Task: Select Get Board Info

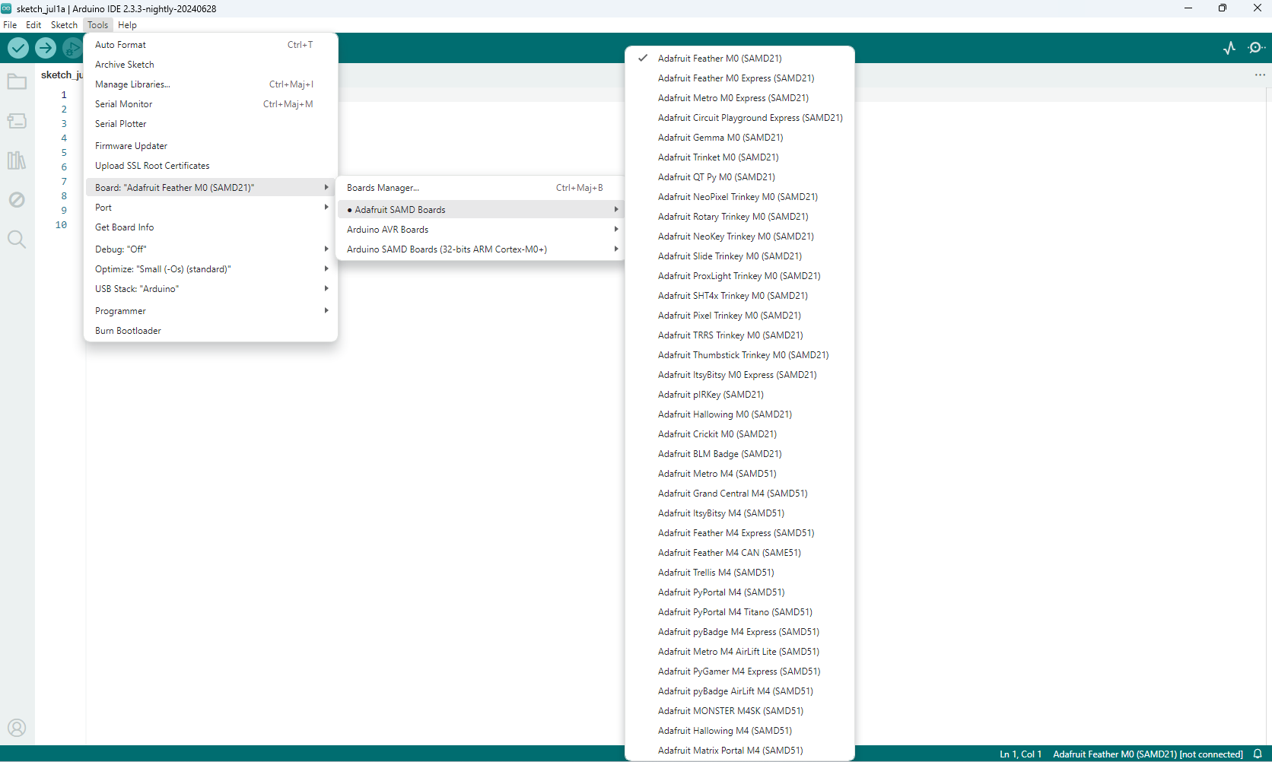Action: [211, 227]
